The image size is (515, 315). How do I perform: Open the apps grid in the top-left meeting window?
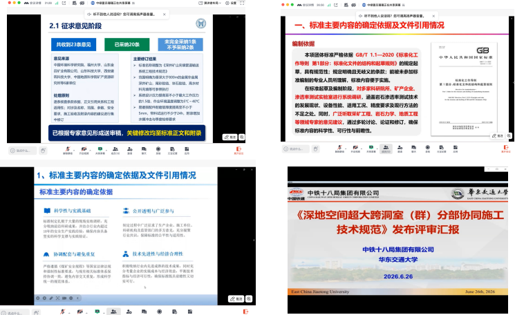[187, 149]
